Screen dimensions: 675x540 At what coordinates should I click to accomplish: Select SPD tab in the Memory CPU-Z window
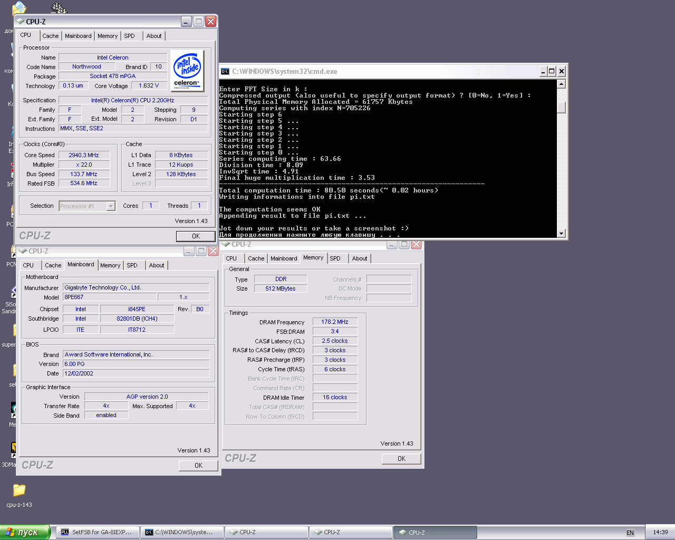335,258
